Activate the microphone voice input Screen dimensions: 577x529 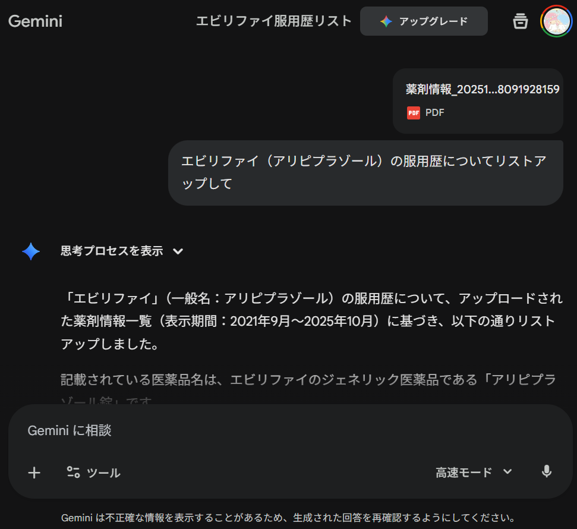click(x=547, y=472)
